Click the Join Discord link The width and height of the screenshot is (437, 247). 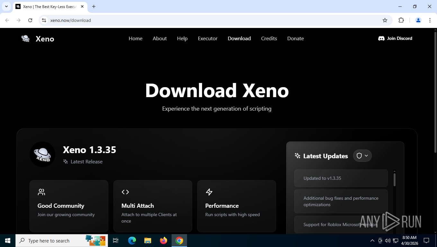[395, 38]
